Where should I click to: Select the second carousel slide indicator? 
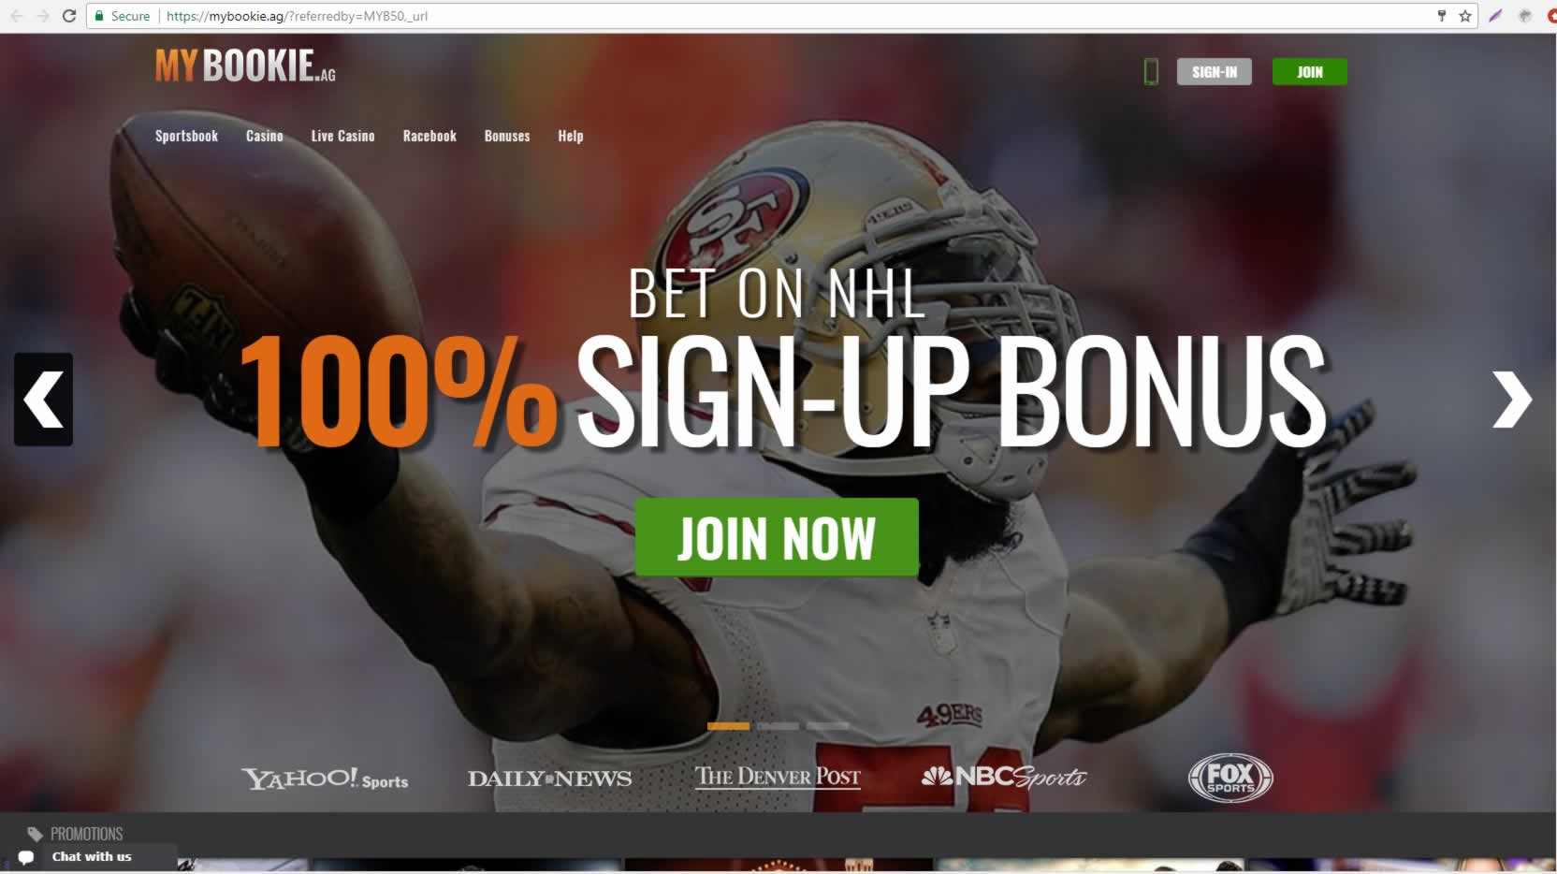coord(778,726)
